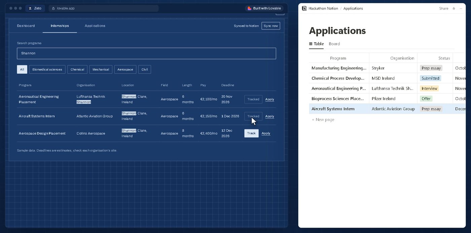The width and height of the screenshot is (471, 233).
Task: Click the Sync now button
Action: [271, 26]
